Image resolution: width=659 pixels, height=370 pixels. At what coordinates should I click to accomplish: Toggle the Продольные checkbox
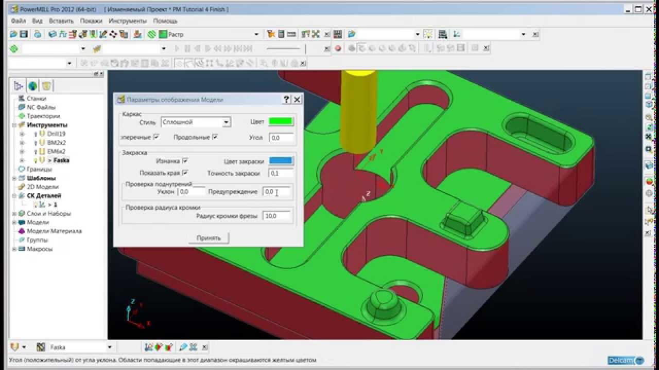215,137
